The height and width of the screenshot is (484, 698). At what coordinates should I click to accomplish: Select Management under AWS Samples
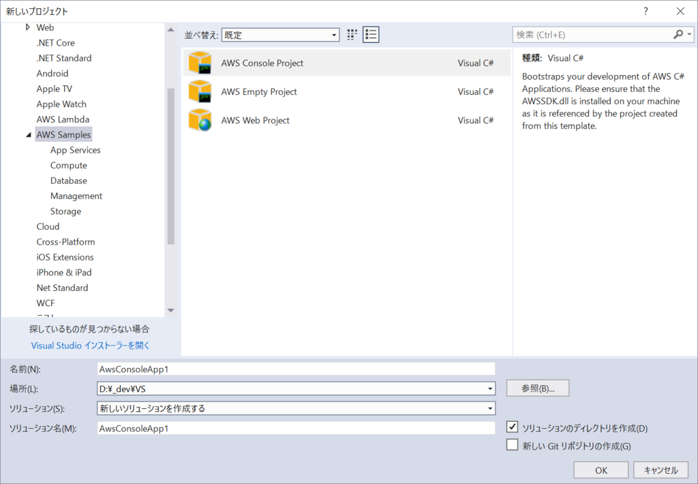pyautogui.click(x=76, y=196)
